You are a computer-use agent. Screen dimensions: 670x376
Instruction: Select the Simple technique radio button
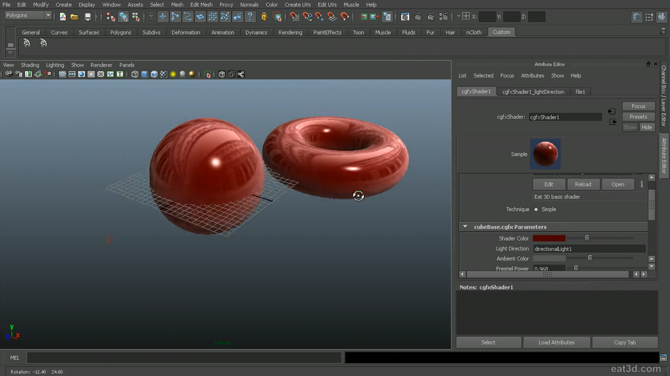536,209
